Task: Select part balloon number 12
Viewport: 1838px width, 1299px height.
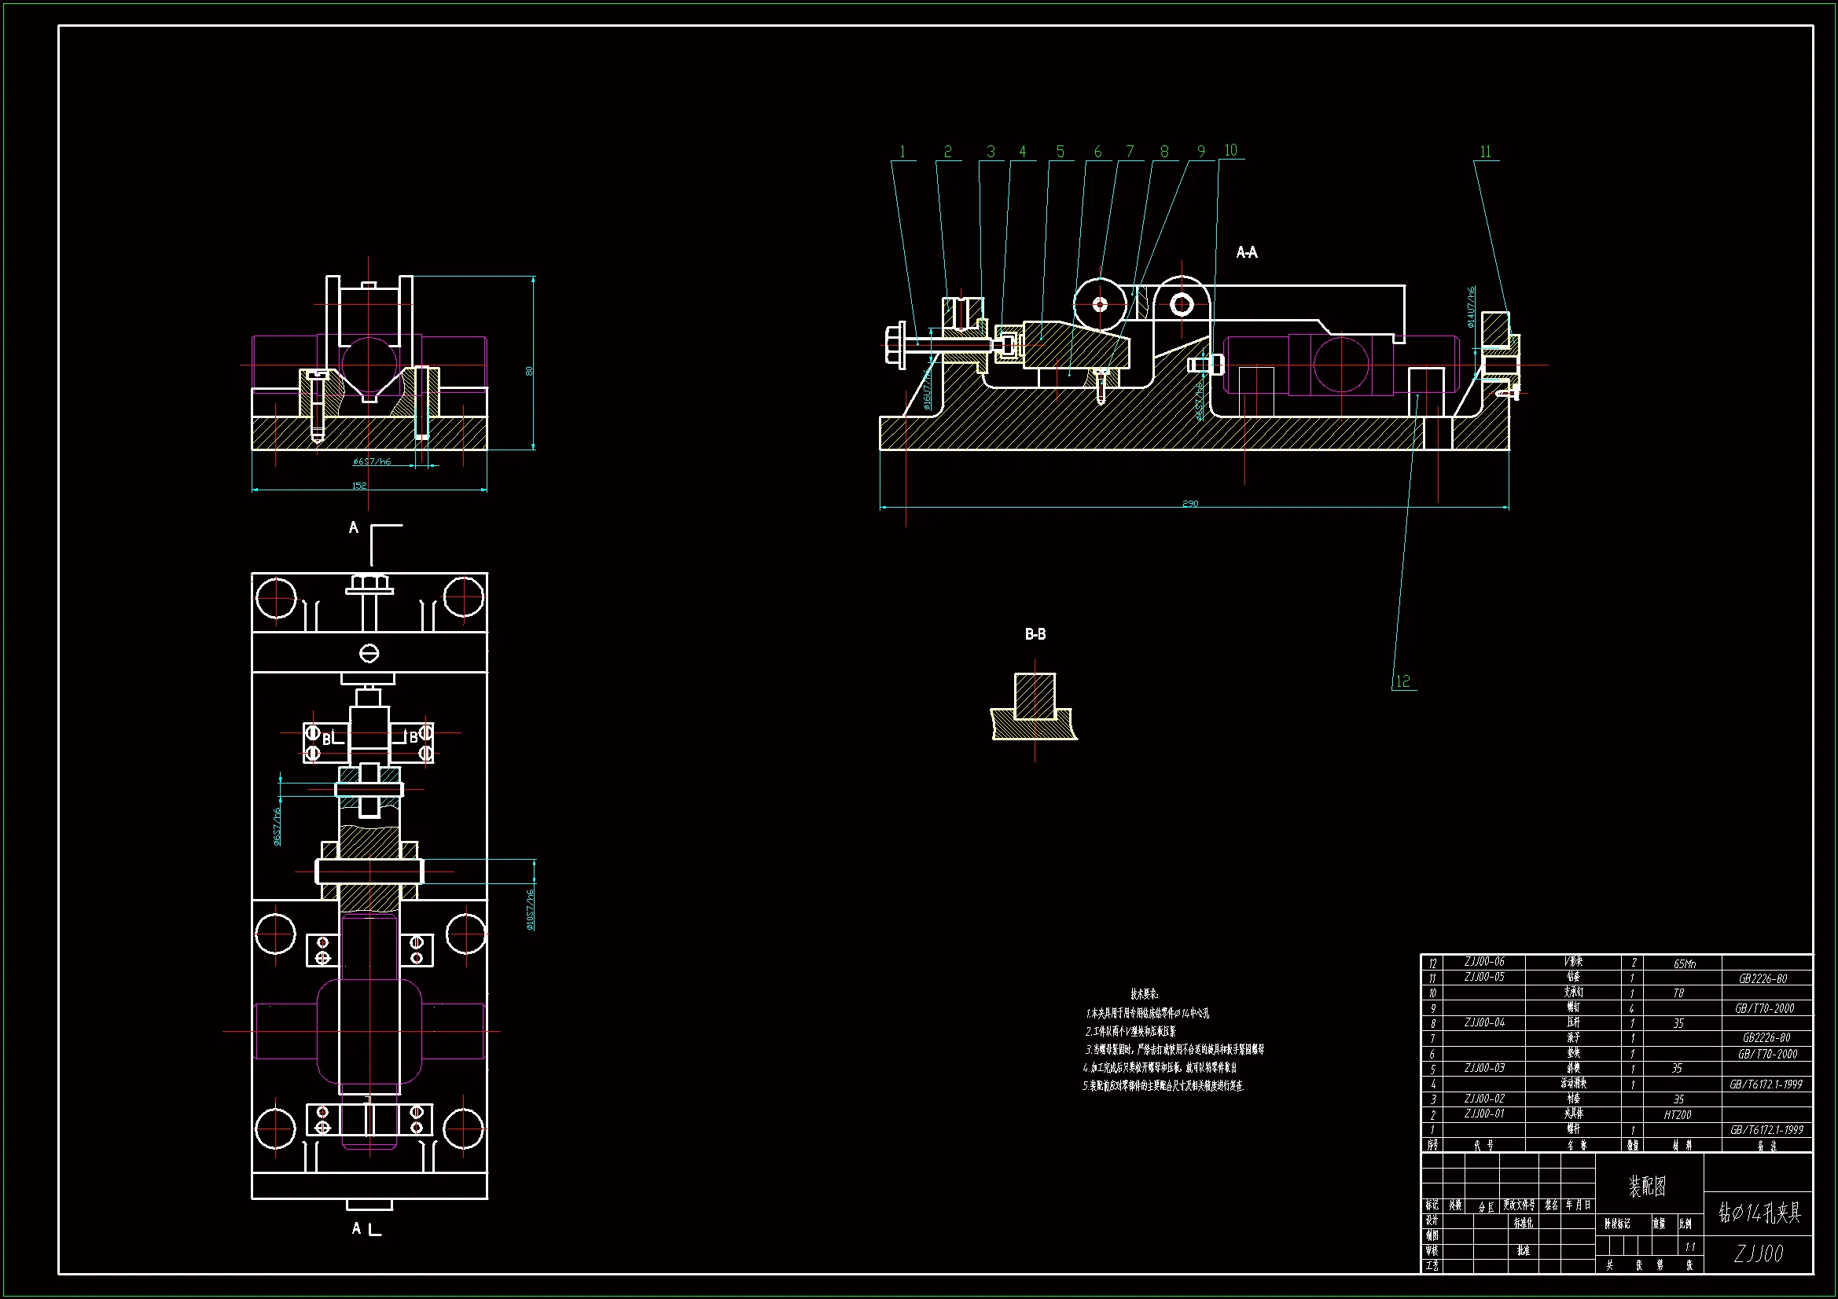Action: point(1402,681)
